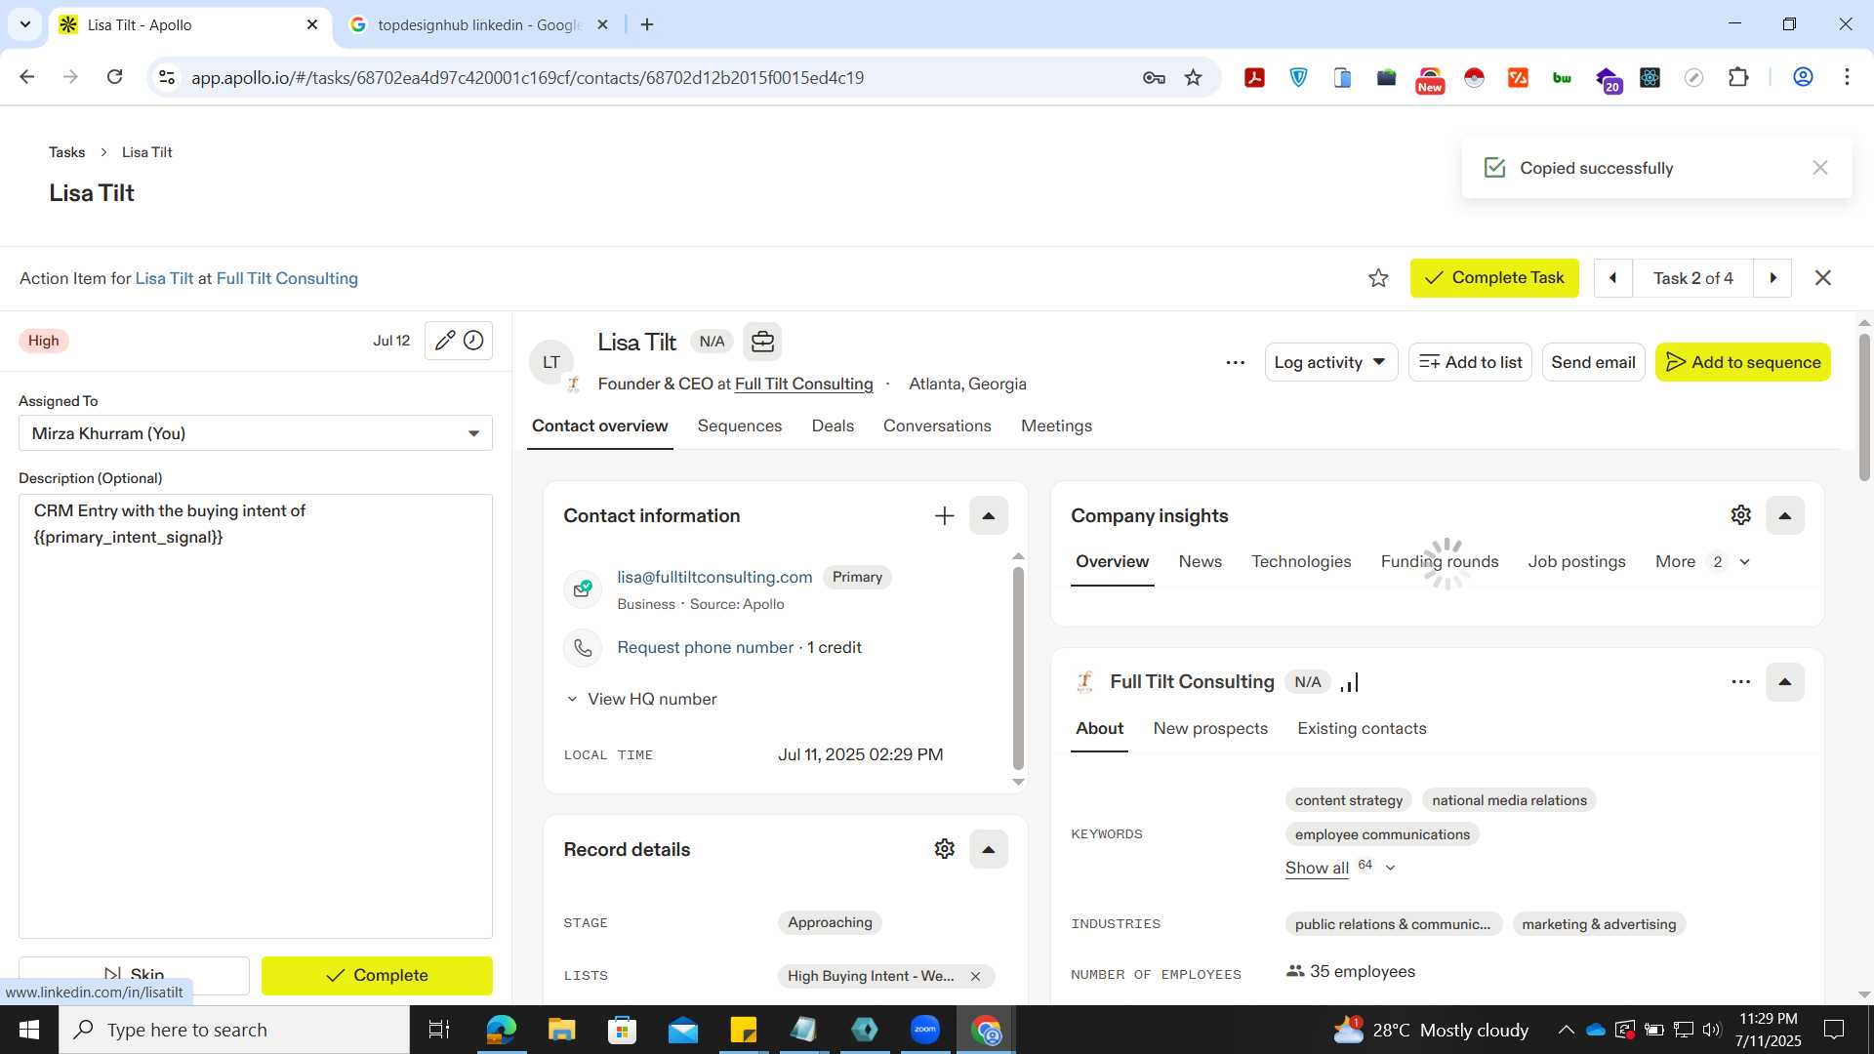Collapse the Record details section
The height and width of the screenshot is (1054, 1874).
[x=988, y=849]
